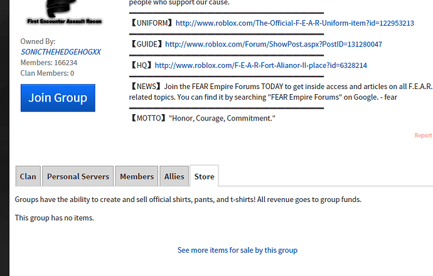This screenshot has height=276, width=433.
Task: Click the NEWS FEAR Empire Forums paragraph
Action: (x=281, y=92)
